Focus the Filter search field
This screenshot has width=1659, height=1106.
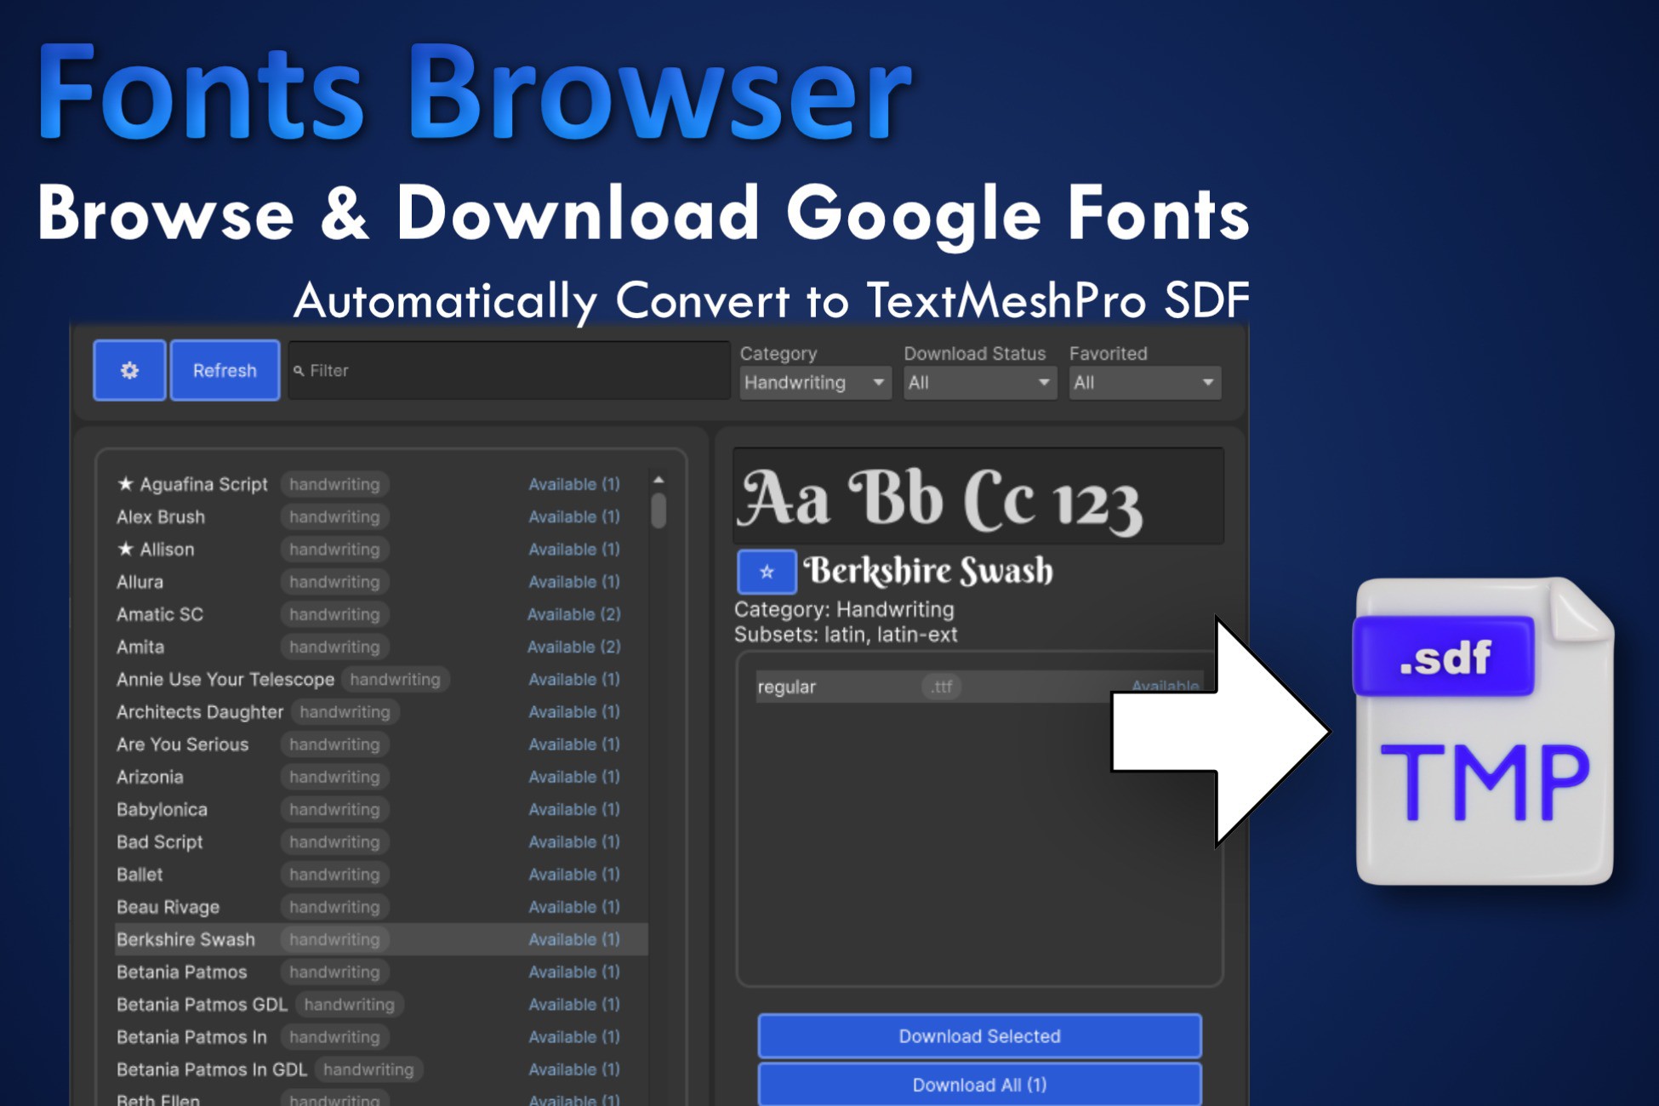pyautogui.click(x=509, y=370)
